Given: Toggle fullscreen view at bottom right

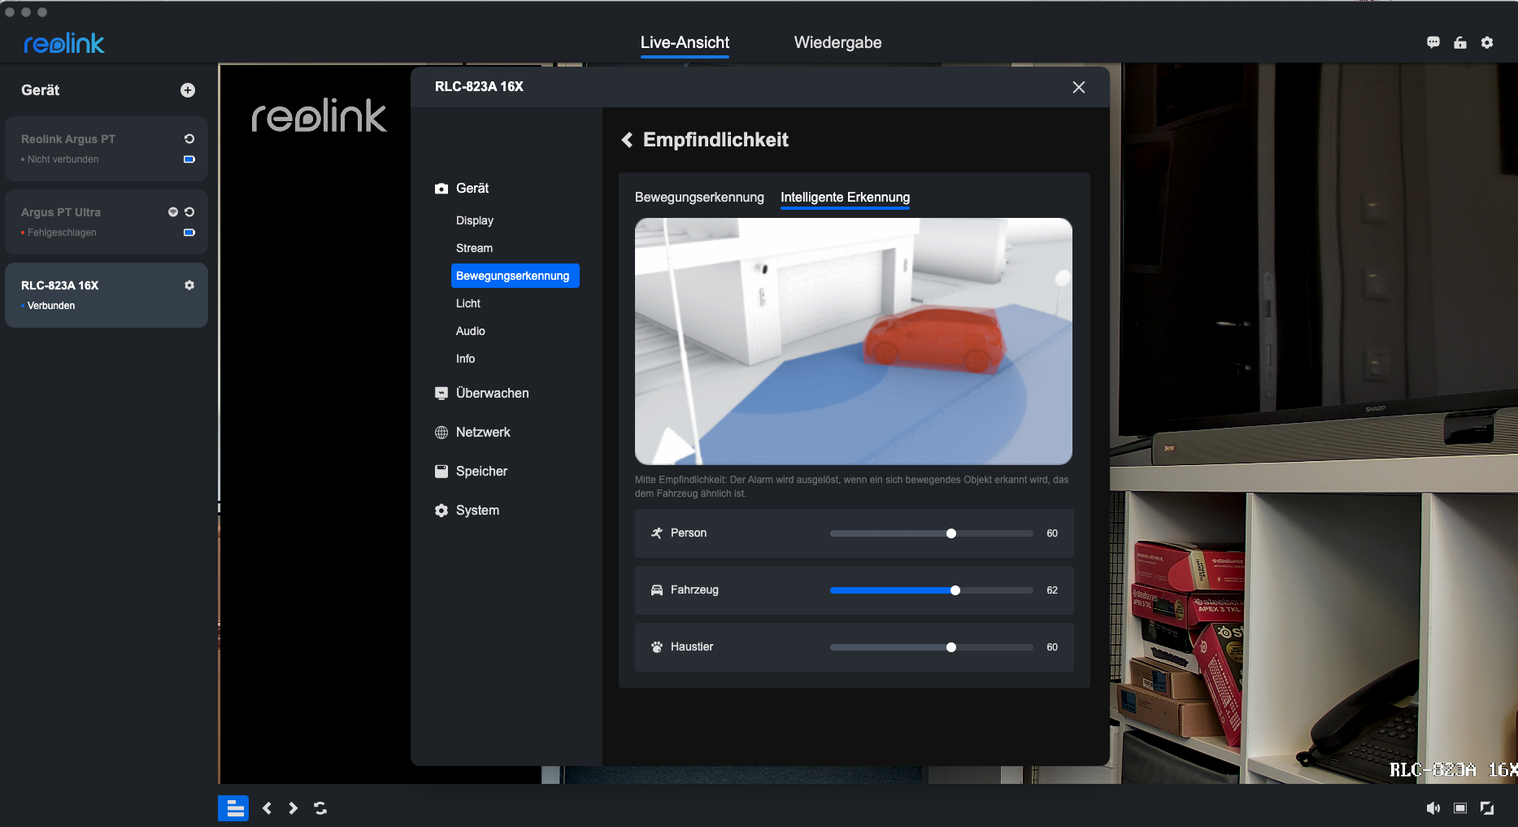Looking at the screenshot, I should point(1487,808).
